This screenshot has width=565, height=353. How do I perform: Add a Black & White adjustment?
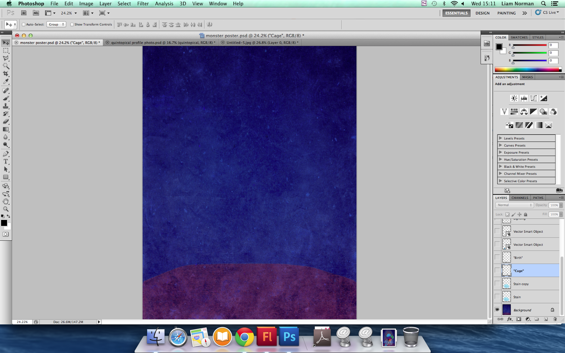click(534, 112)
